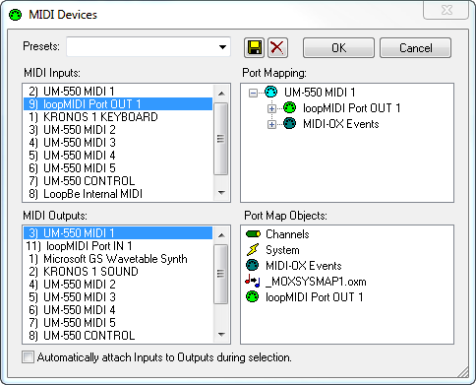Image resolution: width=476 pixels, height=385 pixels.
Task: Select output 2) KRONOS 1 SOUND
Action: (x=118, y=272)
